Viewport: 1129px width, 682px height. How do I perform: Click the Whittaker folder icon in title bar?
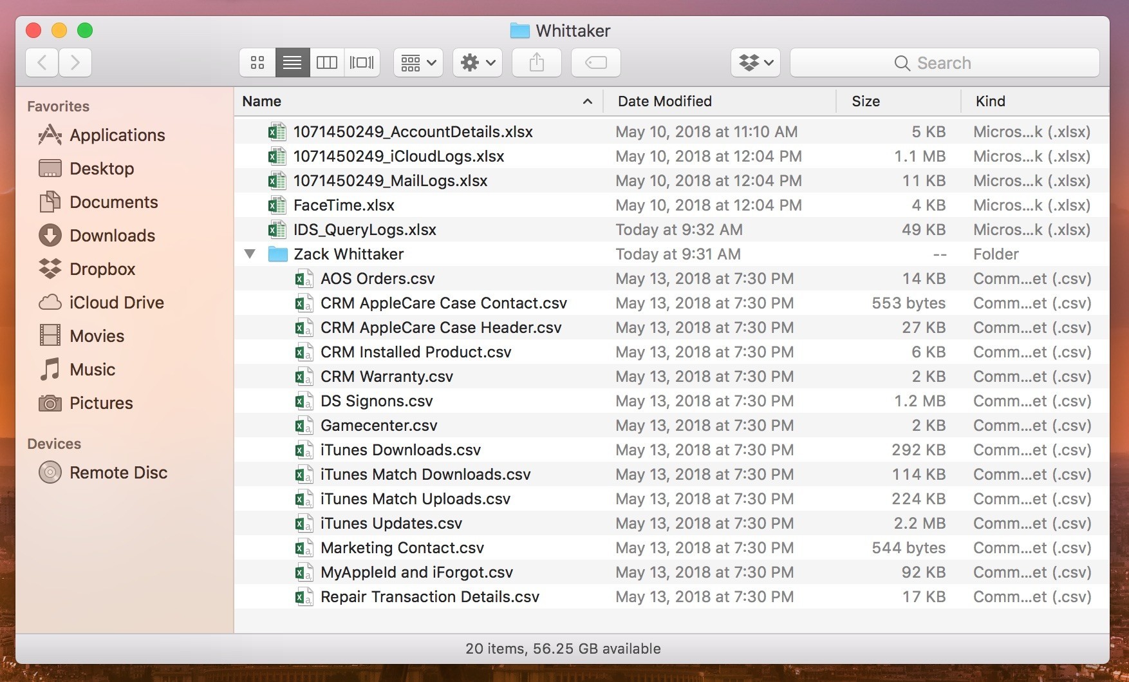click(x=519, y=30)
